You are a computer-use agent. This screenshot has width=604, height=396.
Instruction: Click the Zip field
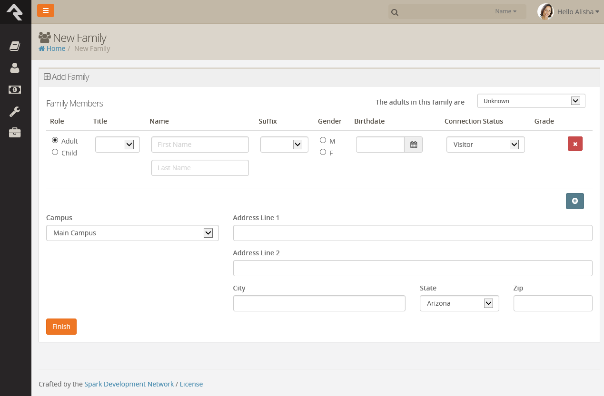[x=553, y=303]
